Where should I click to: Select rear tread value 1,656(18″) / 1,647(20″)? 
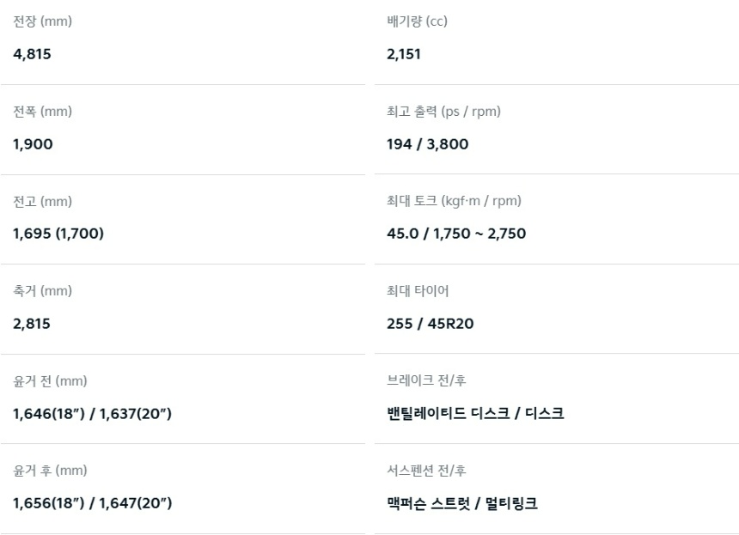(x=93, y=503)
